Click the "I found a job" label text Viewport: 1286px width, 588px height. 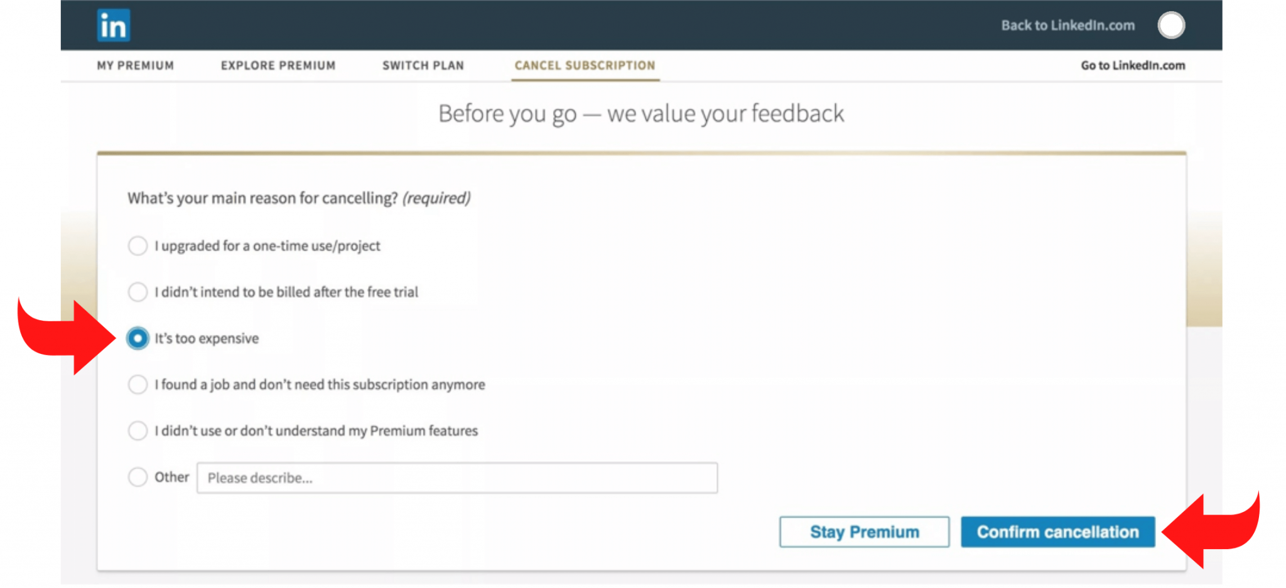(320, 385)
